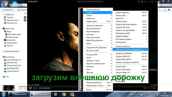Select 'Открыть DVD' entry
Screen dimensions: 172x97
coord(130,67)
